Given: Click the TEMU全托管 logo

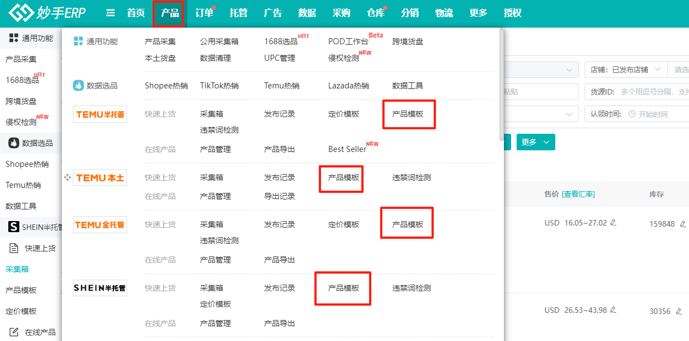Looking at the screenshot, I should pyautogui.click(x=100, y=224).
